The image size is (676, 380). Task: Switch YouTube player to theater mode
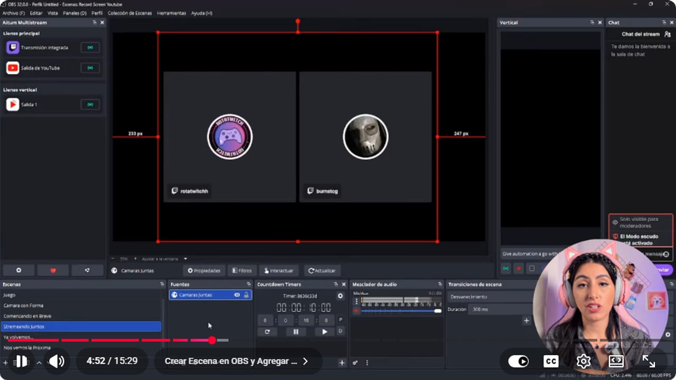click(616, 361)
